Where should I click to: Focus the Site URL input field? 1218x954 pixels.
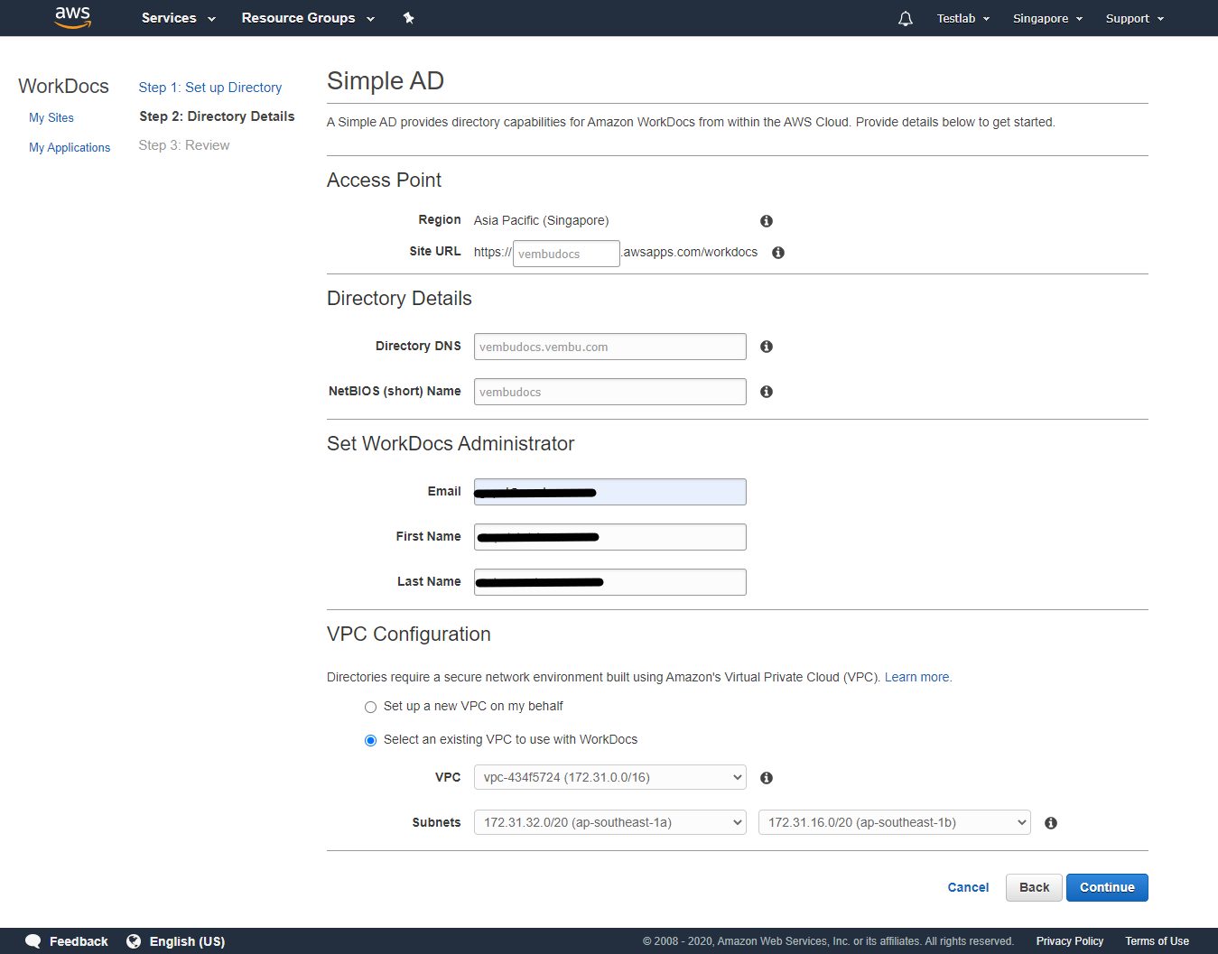pyautogui.click(x=566, y=254)
